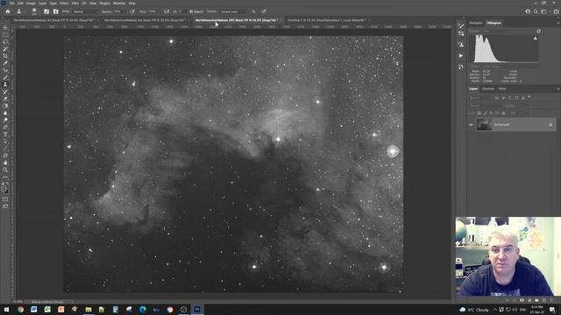
Task: Select the Magic Wand tool
Action: pyautogui.click(x=5, y=49)
